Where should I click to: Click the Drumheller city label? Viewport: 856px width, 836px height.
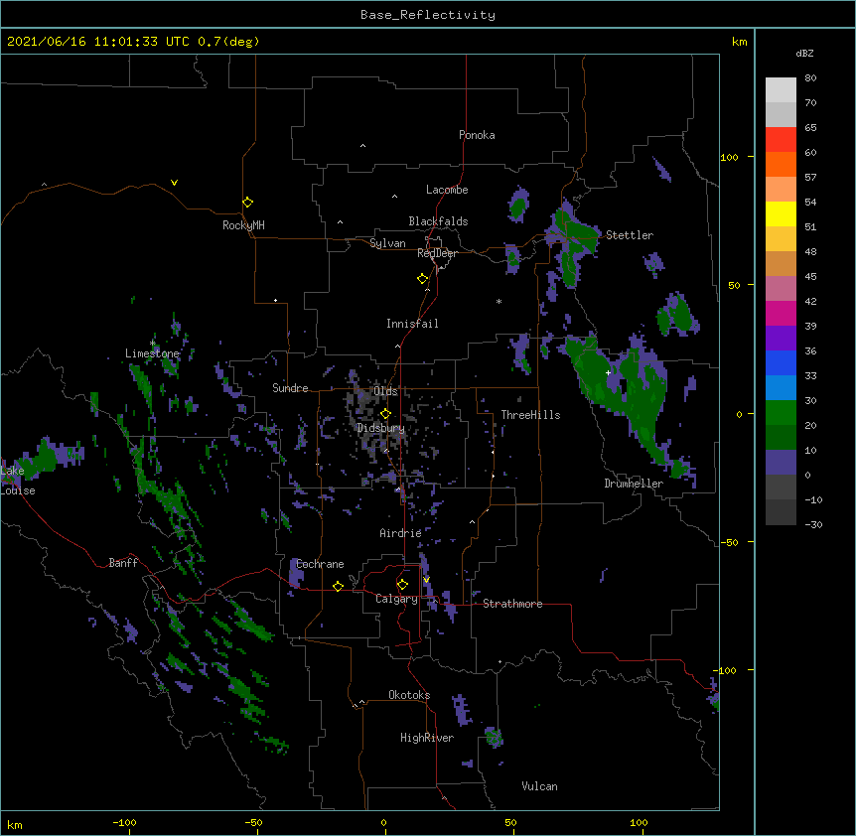click(x=634, y=484)
